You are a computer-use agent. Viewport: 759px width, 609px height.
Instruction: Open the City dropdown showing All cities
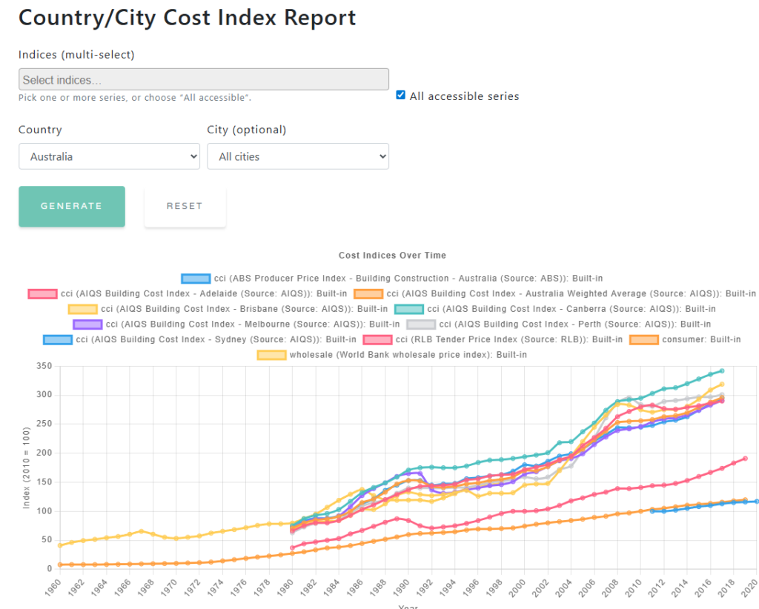click(298, 156)
